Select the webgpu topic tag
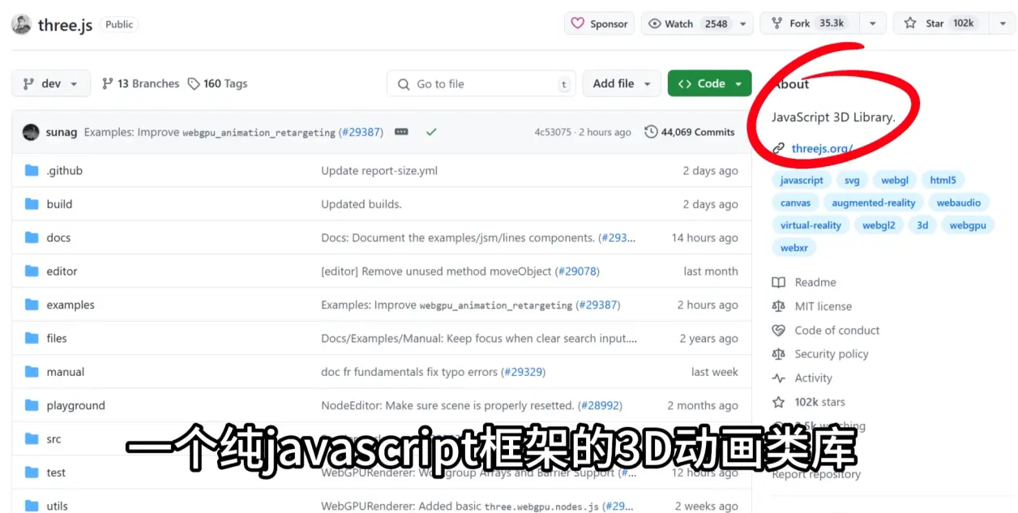 [x=968, y=225]
